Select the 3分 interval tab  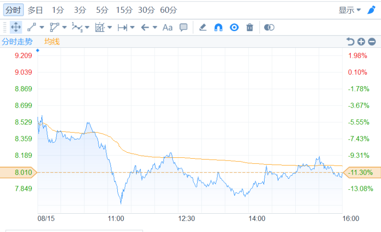point(80,10)
